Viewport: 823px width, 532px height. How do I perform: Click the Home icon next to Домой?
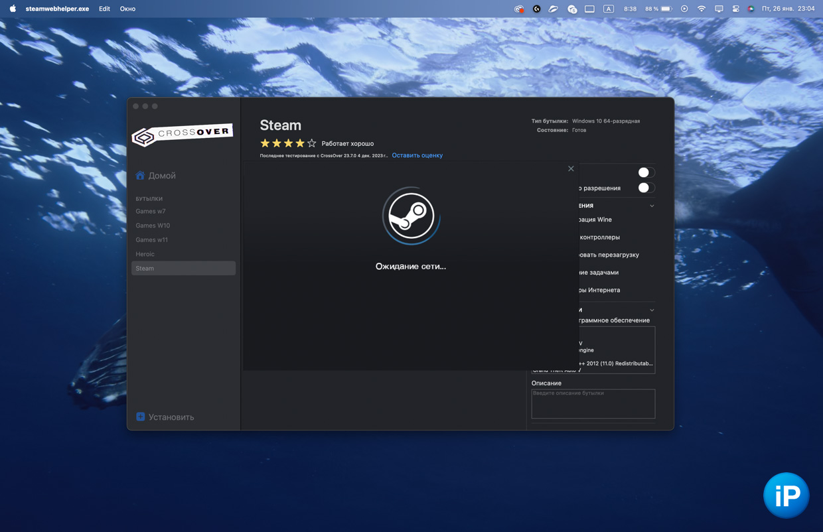click(x=140, y=175)
